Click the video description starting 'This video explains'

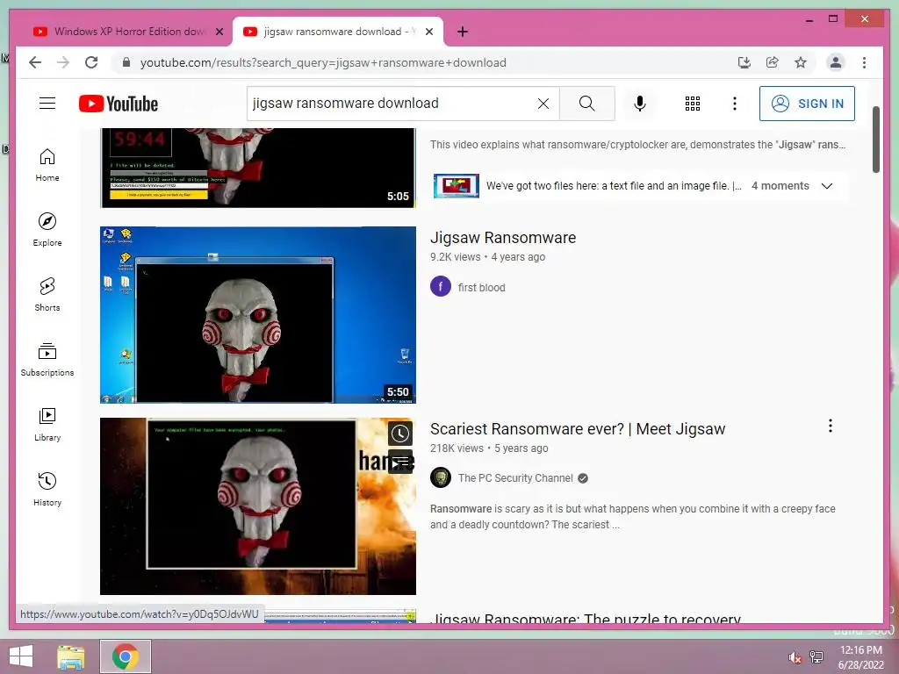point(637,145)
